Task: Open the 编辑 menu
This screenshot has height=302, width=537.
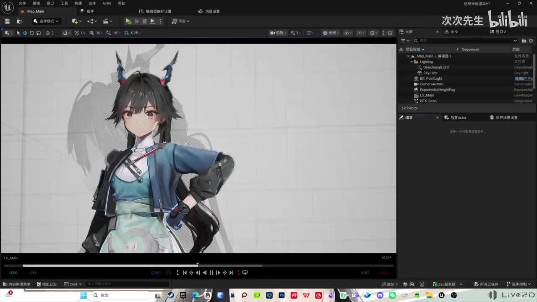Action: pyautogui.click(x=36, y=3)
